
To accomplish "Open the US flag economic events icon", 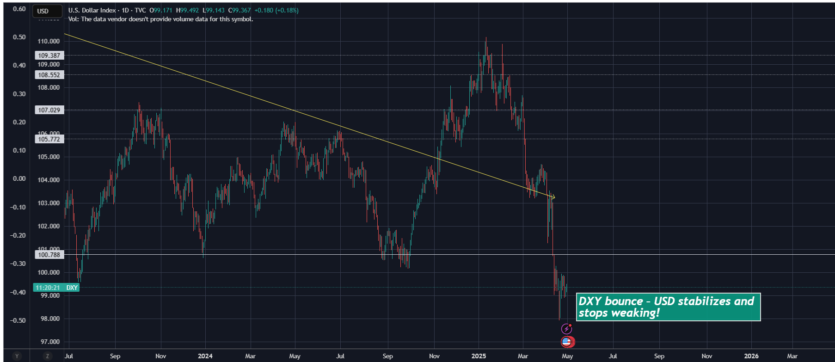I will click(x=567, y=342).
